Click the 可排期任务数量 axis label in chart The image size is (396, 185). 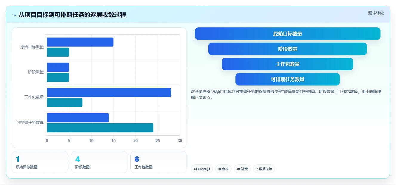click(x=30, y=122)
